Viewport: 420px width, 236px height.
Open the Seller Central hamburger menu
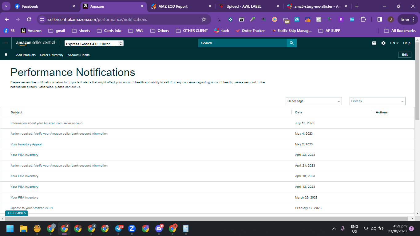6,43
